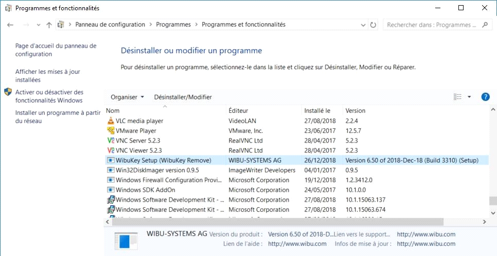Select the VLC media player row
Screen dimensions: 497x256
pos(297,121)
